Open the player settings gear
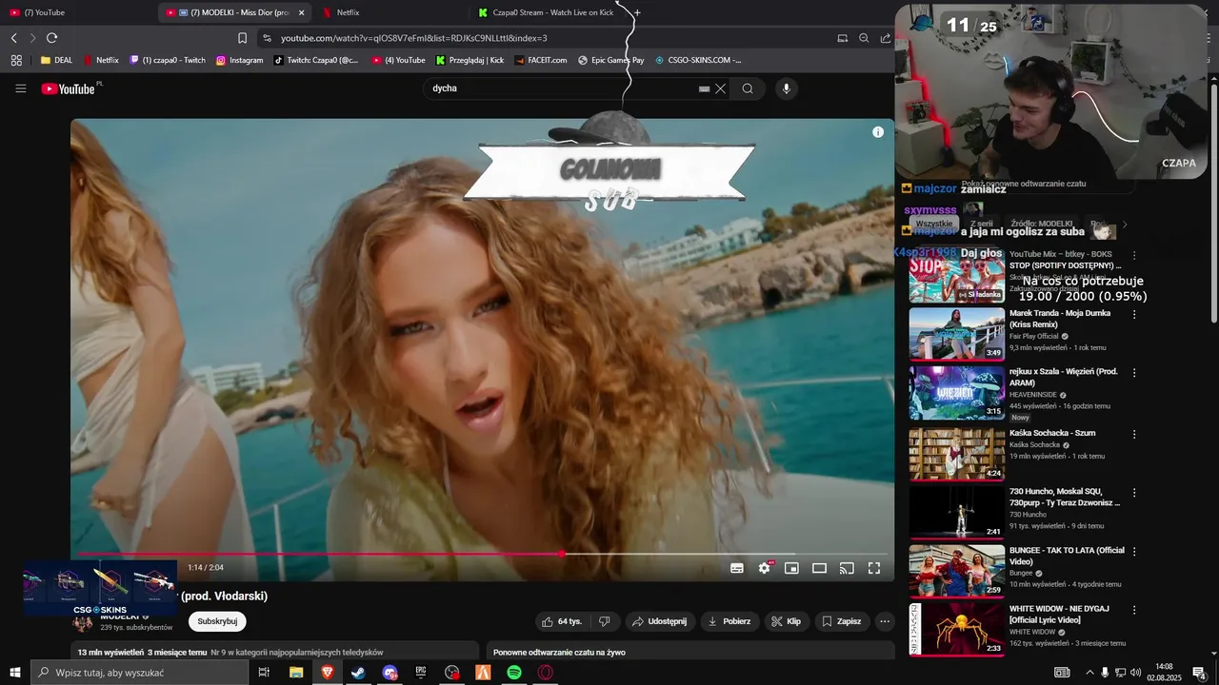The height and width of the screenshot is (685, 1219). (x=765, y=568)
